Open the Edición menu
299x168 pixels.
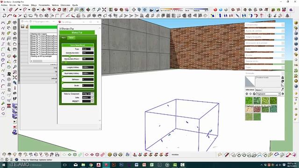click(x=13, y=5)
